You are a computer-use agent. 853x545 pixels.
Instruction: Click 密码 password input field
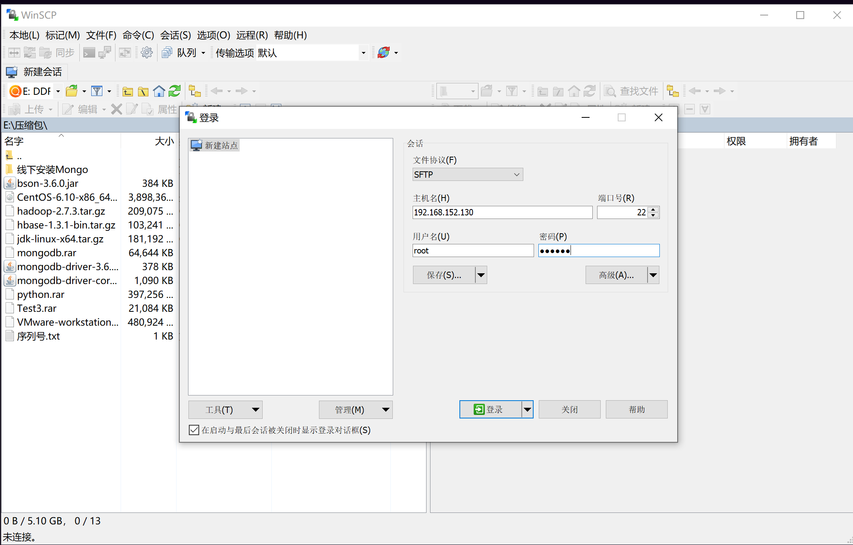(599, 251)
